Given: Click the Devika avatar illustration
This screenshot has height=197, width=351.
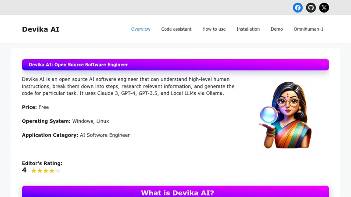Looking at the screenshot, I should pyautogui.click(x=286, y=115).
